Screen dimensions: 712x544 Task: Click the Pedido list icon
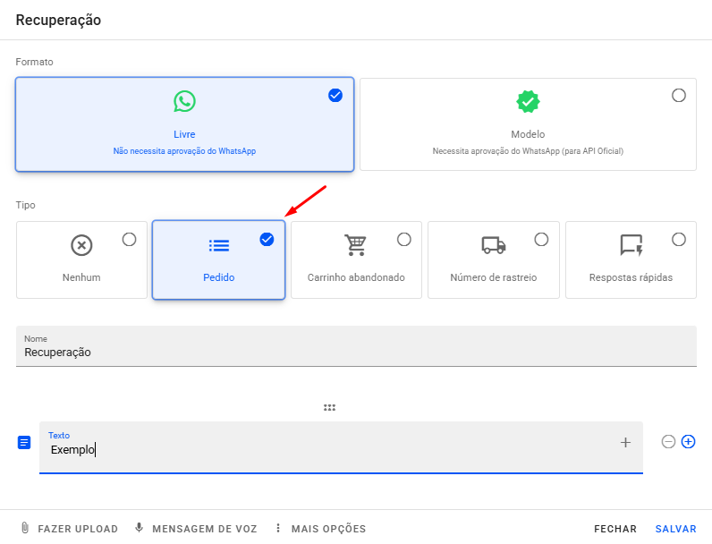pyautogui.click(x=218, y=245)
